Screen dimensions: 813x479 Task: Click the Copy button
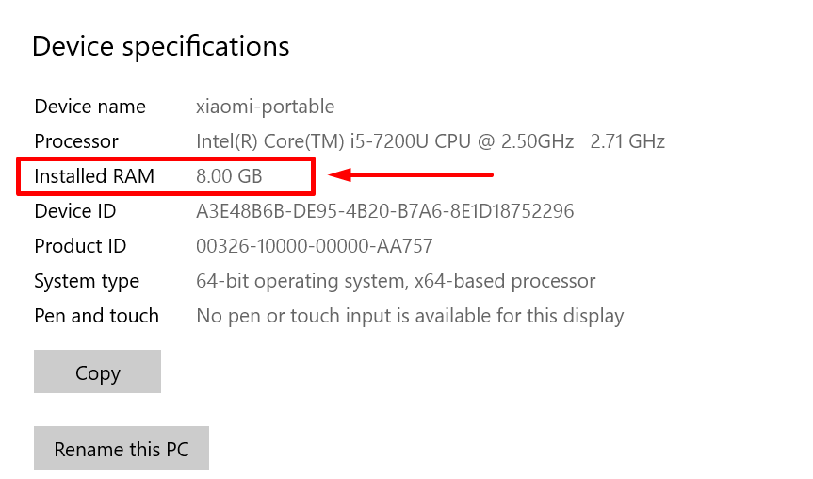click(97, 372)
